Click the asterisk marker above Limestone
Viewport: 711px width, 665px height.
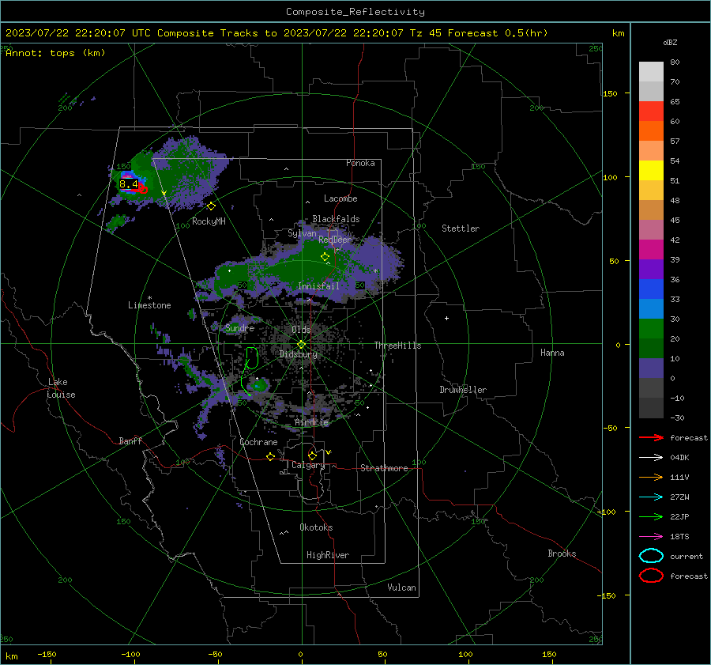click(x=149, y=298)
